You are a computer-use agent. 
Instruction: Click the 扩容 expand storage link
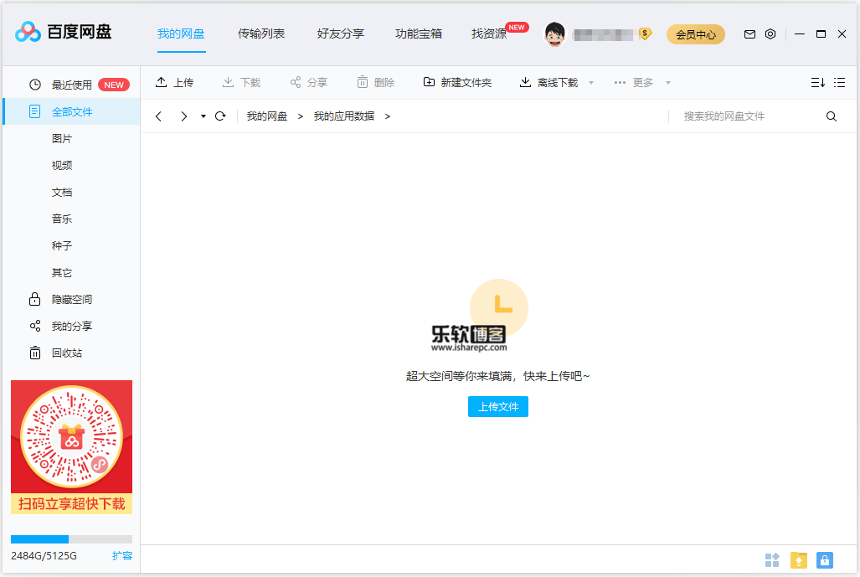[122, 555]
